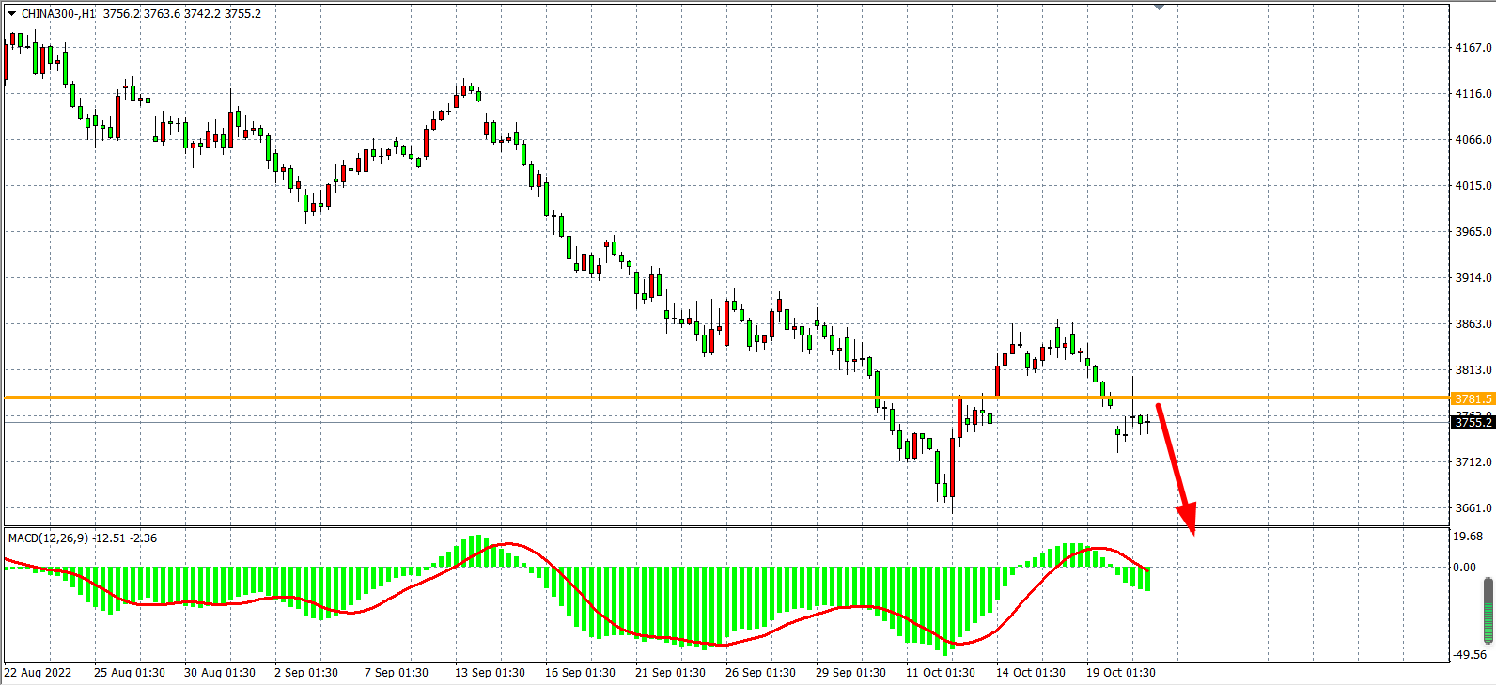The image size is (1496, 686).
Task: Click the black 3755.2 current price tag
Action: (x=1473, y=423)
